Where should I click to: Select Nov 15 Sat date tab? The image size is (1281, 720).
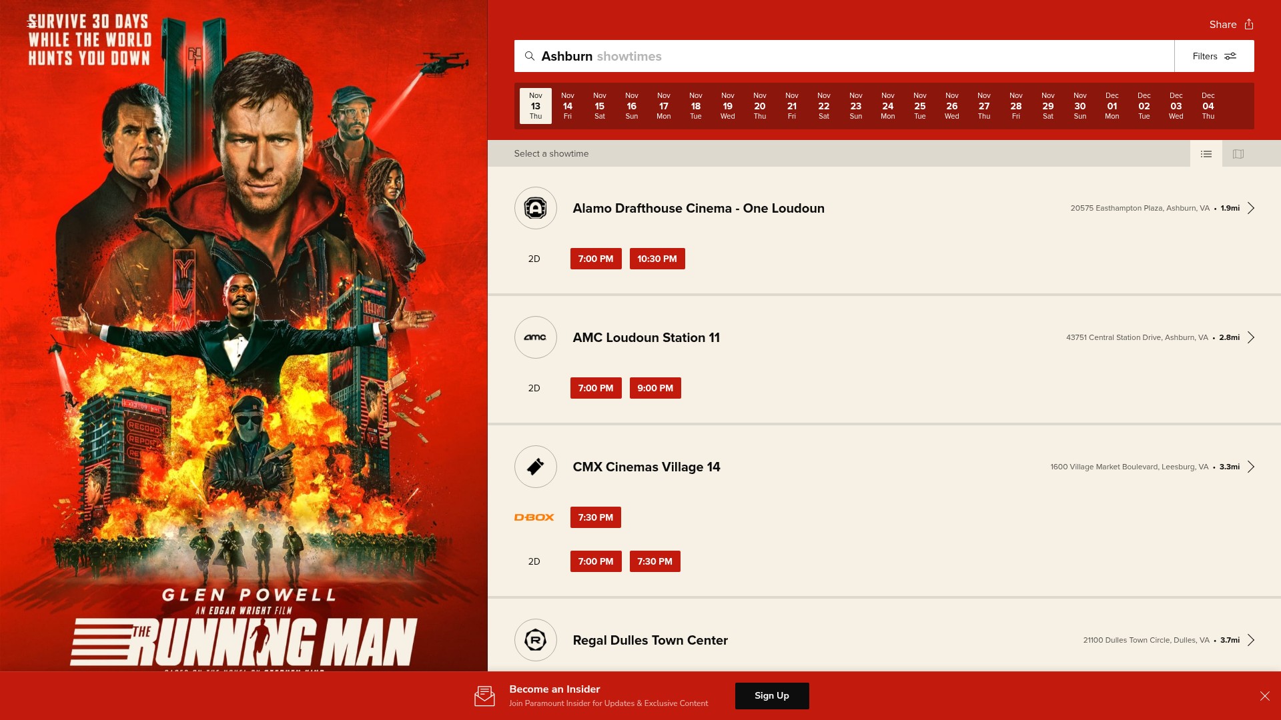coord(600,106)
